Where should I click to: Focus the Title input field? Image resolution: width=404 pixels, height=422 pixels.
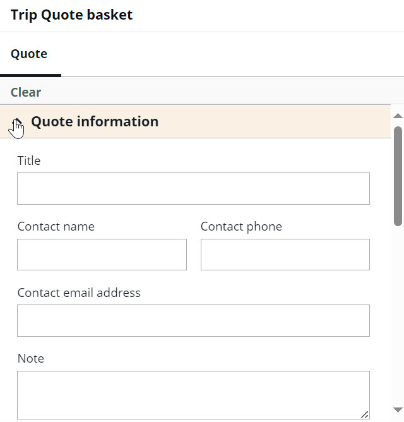pos(193,188)
